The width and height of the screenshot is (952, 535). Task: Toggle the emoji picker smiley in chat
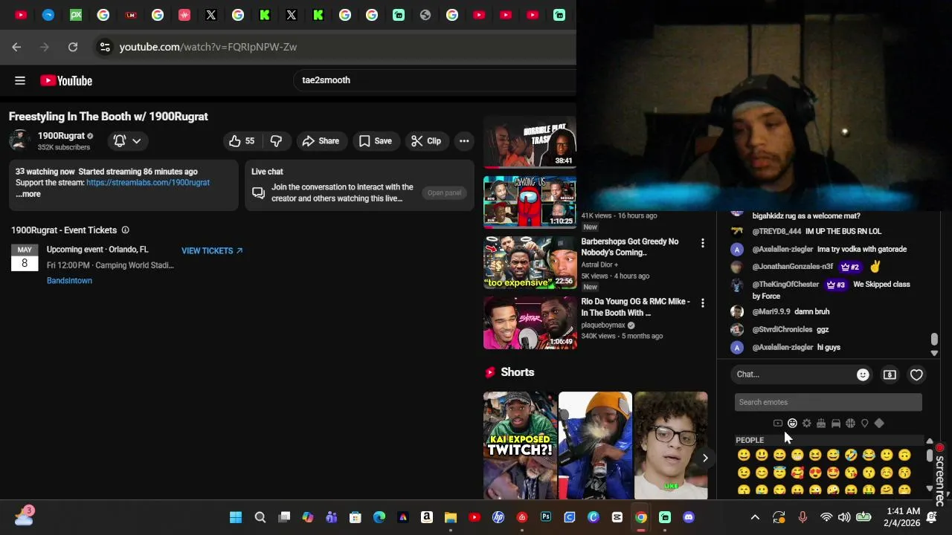coord(863,375)
